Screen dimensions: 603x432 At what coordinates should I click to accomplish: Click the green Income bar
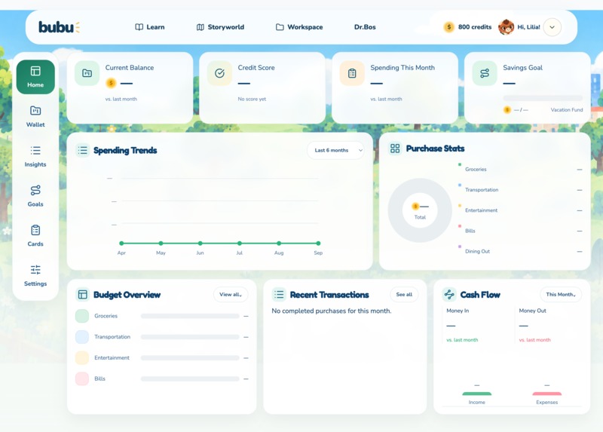pyautogui.click(x=477, y=394)
